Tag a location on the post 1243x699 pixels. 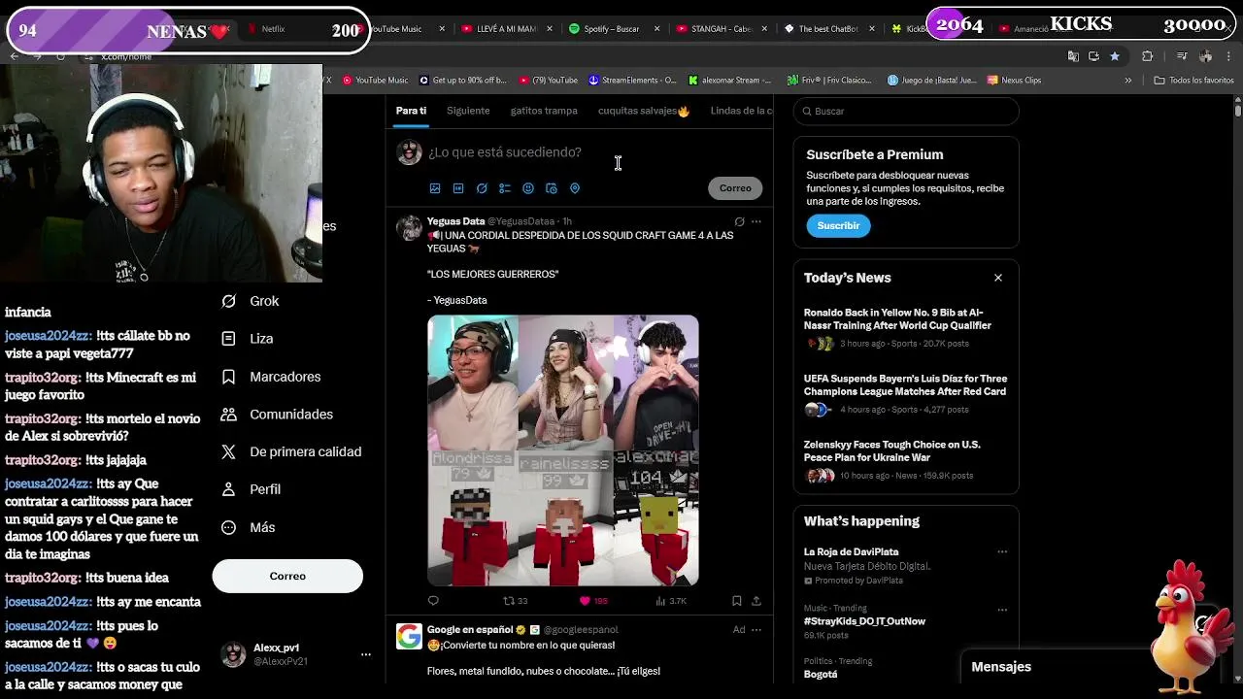(575, 188)
